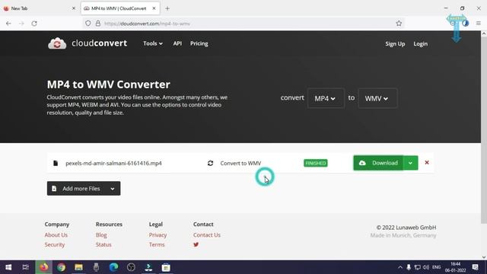Open the Contact Us footer link
Image resolution: width=487 pixels, height=274 pixels.
point(207,235)
